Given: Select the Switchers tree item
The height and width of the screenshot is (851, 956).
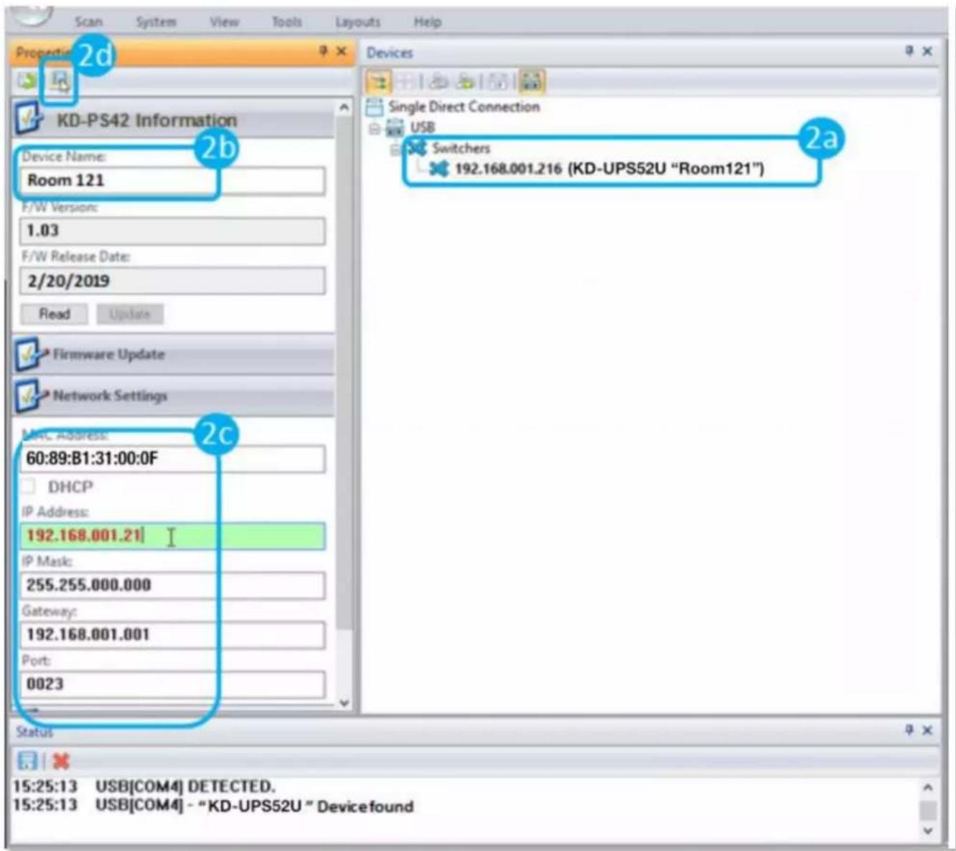Looking at the screenshot, I should click(x=461, y=149).
